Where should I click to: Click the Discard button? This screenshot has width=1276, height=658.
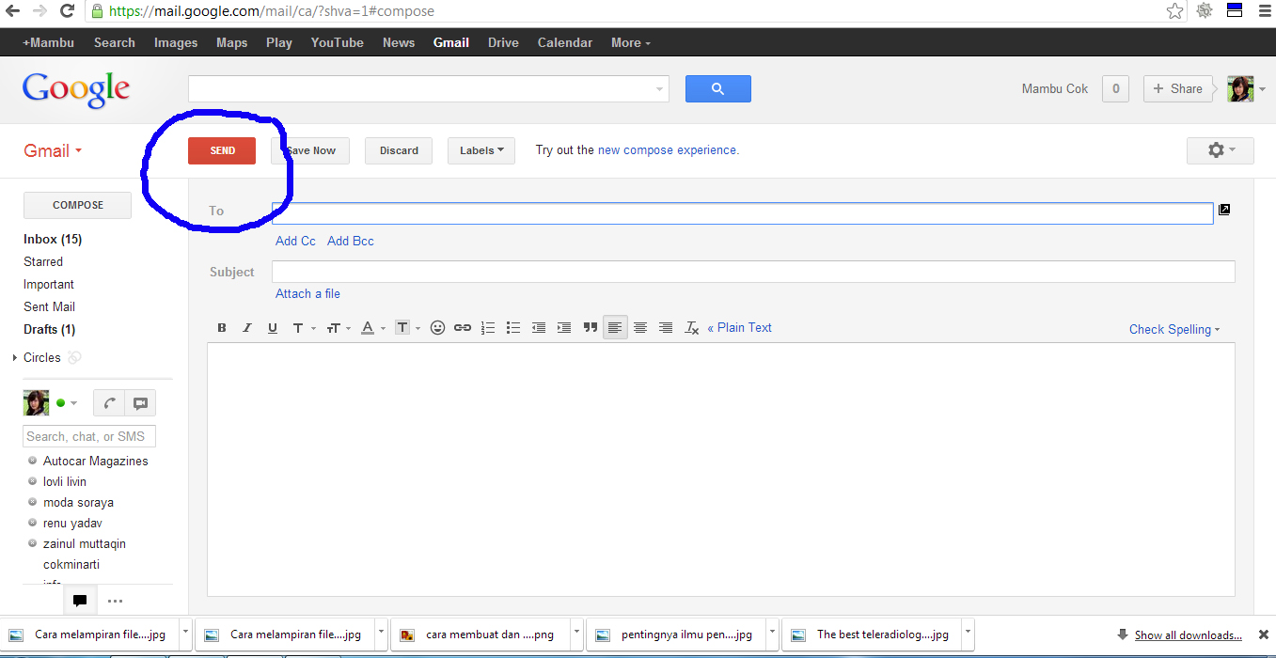point(398,149)
